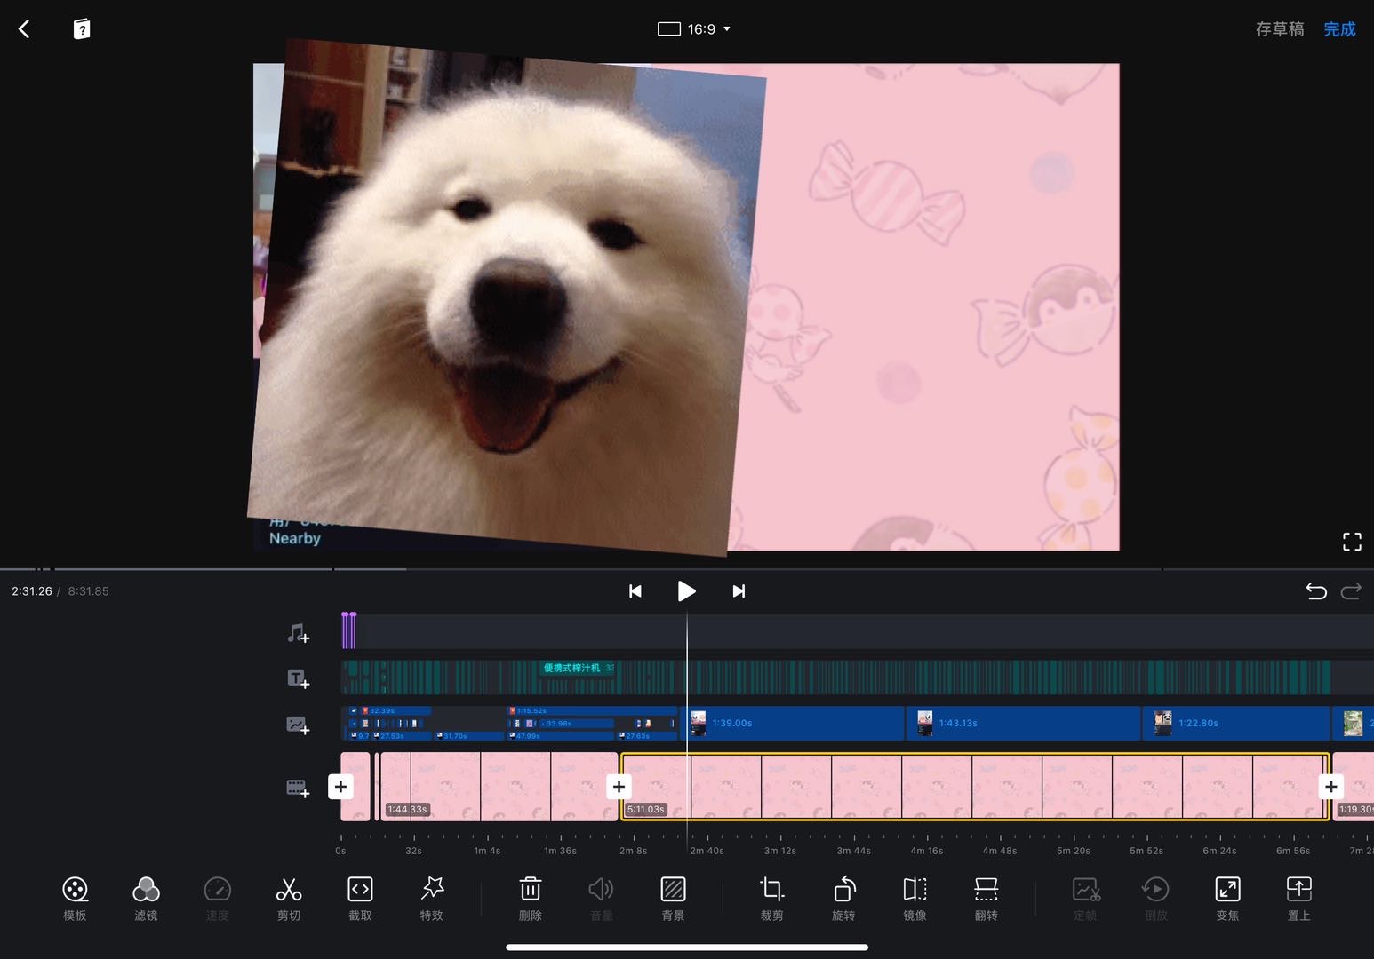The width and height of the screenshot is (1374, 959).
Task: Add a music track
Action: pos(298,633)
